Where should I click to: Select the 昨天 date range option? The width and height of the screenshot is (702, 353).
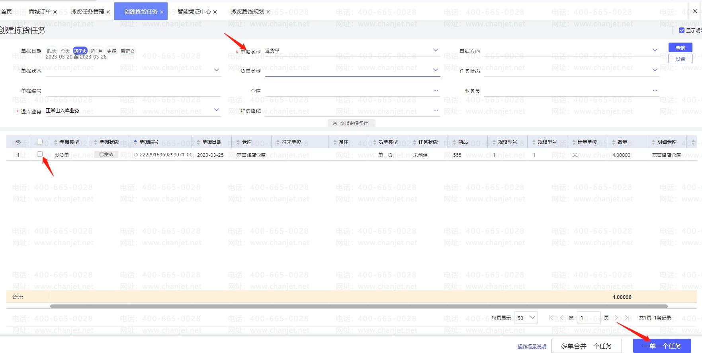click(x=52, y=51)
